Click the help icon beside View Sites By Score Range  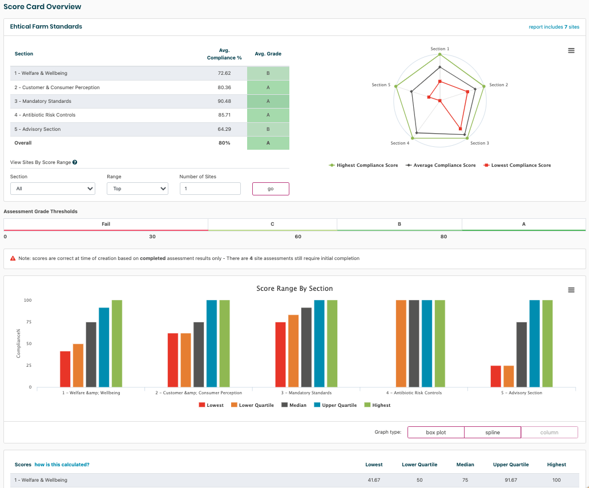[75, 162]
